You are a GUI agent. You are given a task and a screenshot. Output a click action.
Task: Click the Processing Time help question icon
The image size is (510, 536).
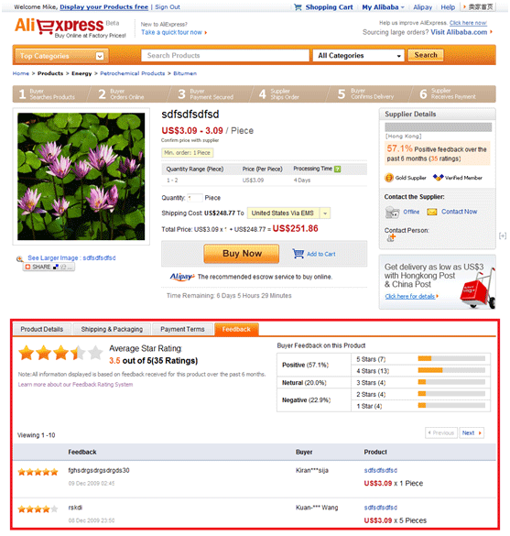(338, 169)
